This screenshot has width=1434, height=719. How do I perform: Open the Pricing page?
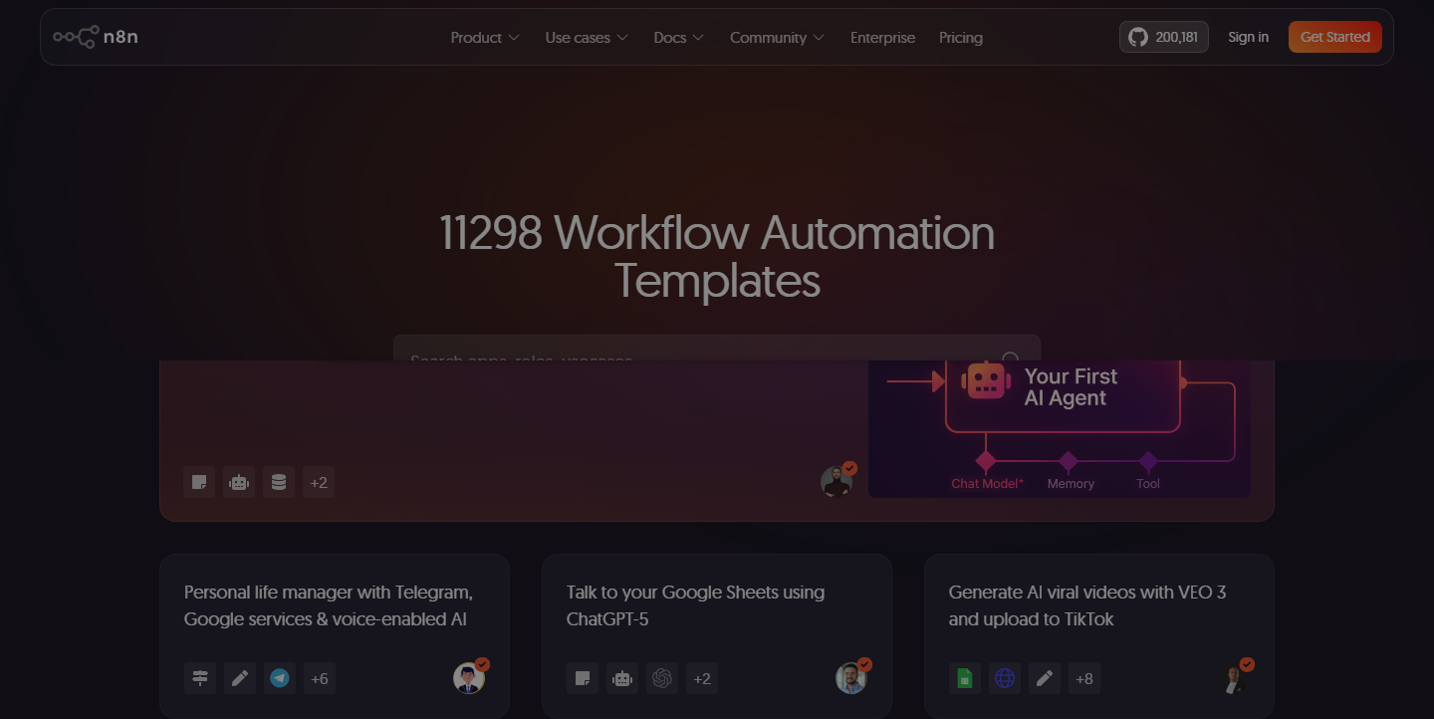pos(961,37)
